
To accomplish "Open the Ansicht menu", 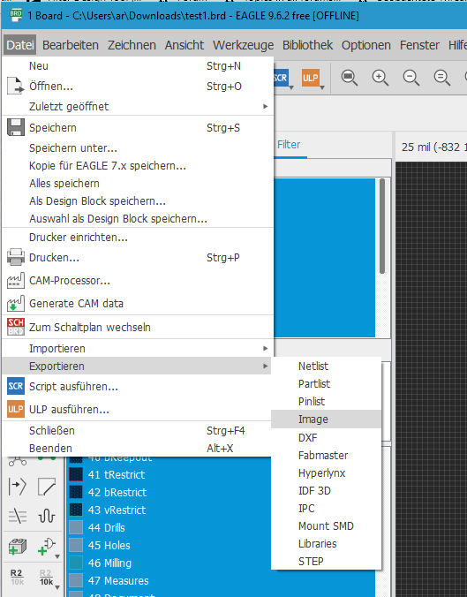I will (185, 45).
